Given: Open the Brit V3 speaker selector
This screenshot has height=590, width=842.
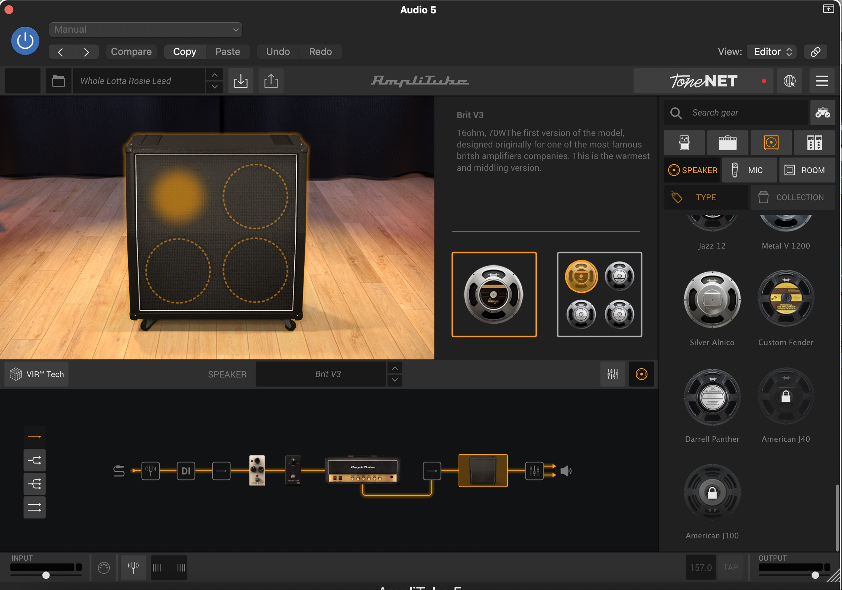Looking at the screenshot, I should 321,374.
